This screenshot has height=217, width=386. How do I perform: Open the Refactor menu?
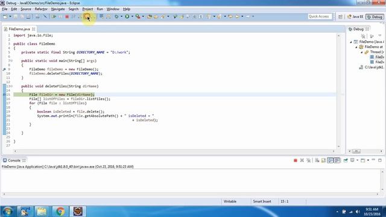41,9
